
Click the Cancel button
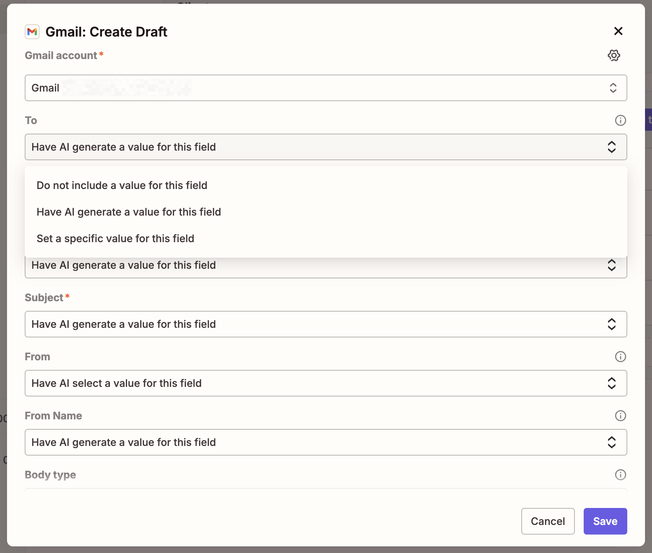(x=548, y=521)
